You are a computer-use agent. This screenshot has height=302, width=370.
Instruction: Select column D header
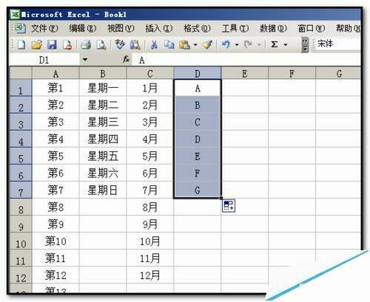pos(198,73)
